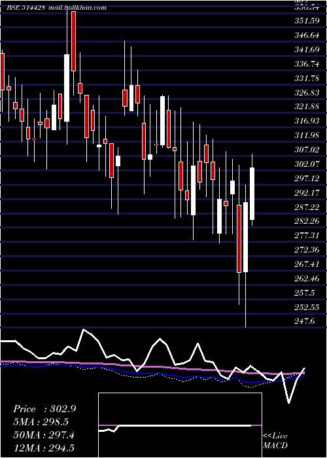Viewport: 327px width, 458px height.
Task: Select the 307.02 price axis label
Action: (307, 150)
